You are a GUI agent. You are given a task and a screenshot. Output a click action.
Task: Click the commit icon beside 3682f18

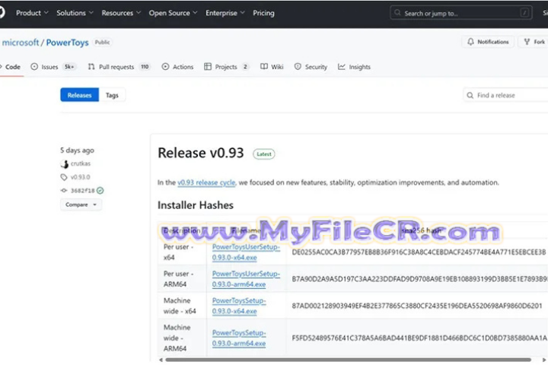coord(64,190)
